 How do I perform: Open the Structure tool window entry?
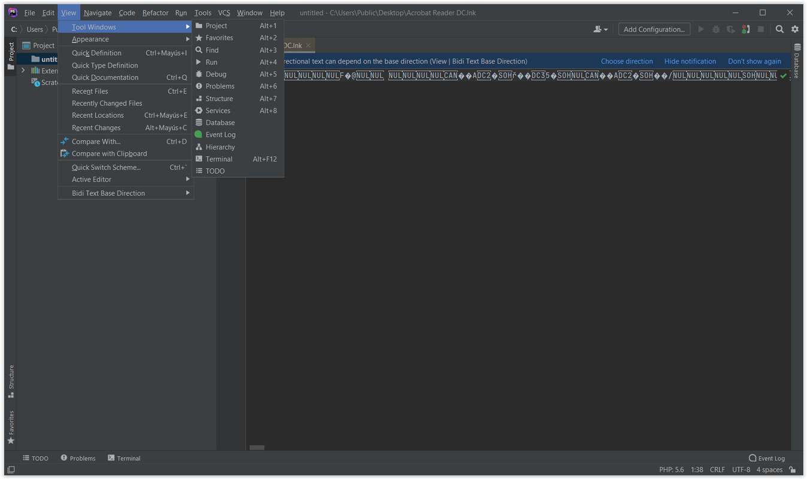(x=238, y=99)
